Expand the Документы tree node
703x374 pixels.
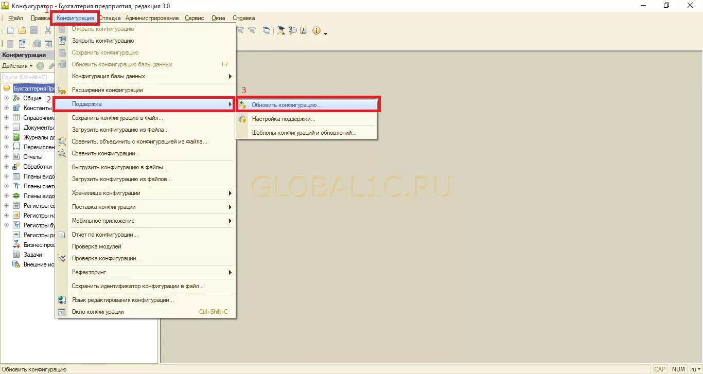pos(6,128)
